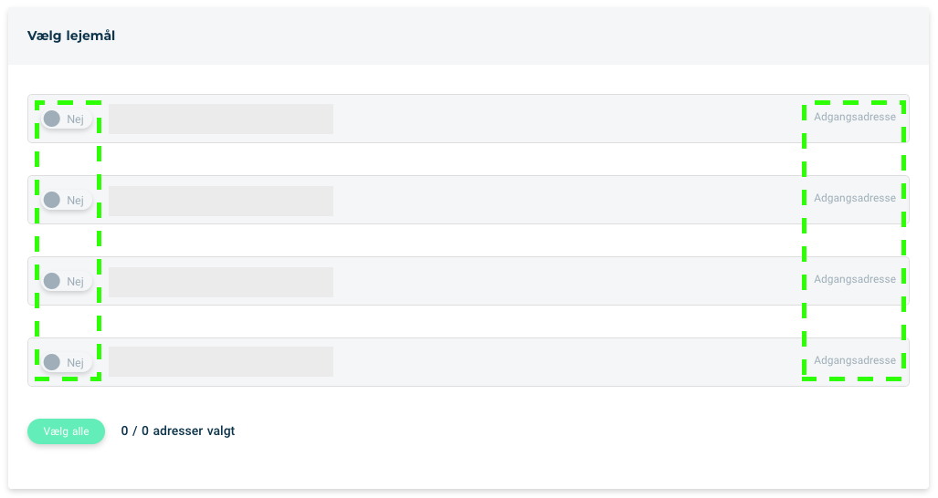This screenshot has height=498, width=938.
Task: Click empty area of first address row
Action: click(568, 119)
